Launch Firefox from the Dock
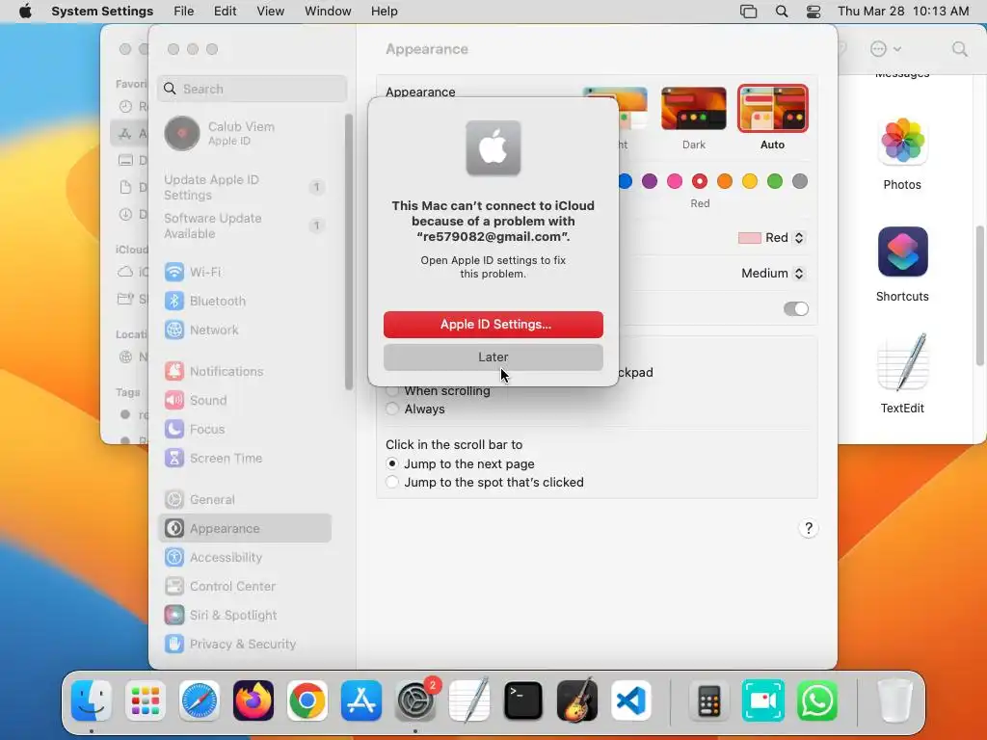The height and width of the screenshot is (740, 987). 253,701
